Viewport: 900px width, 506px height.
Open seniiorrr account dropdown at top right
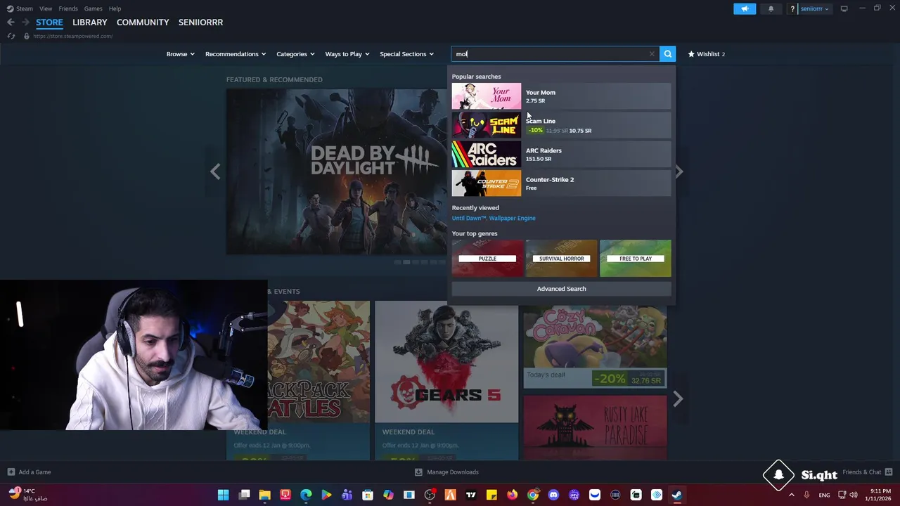(814, 8)
